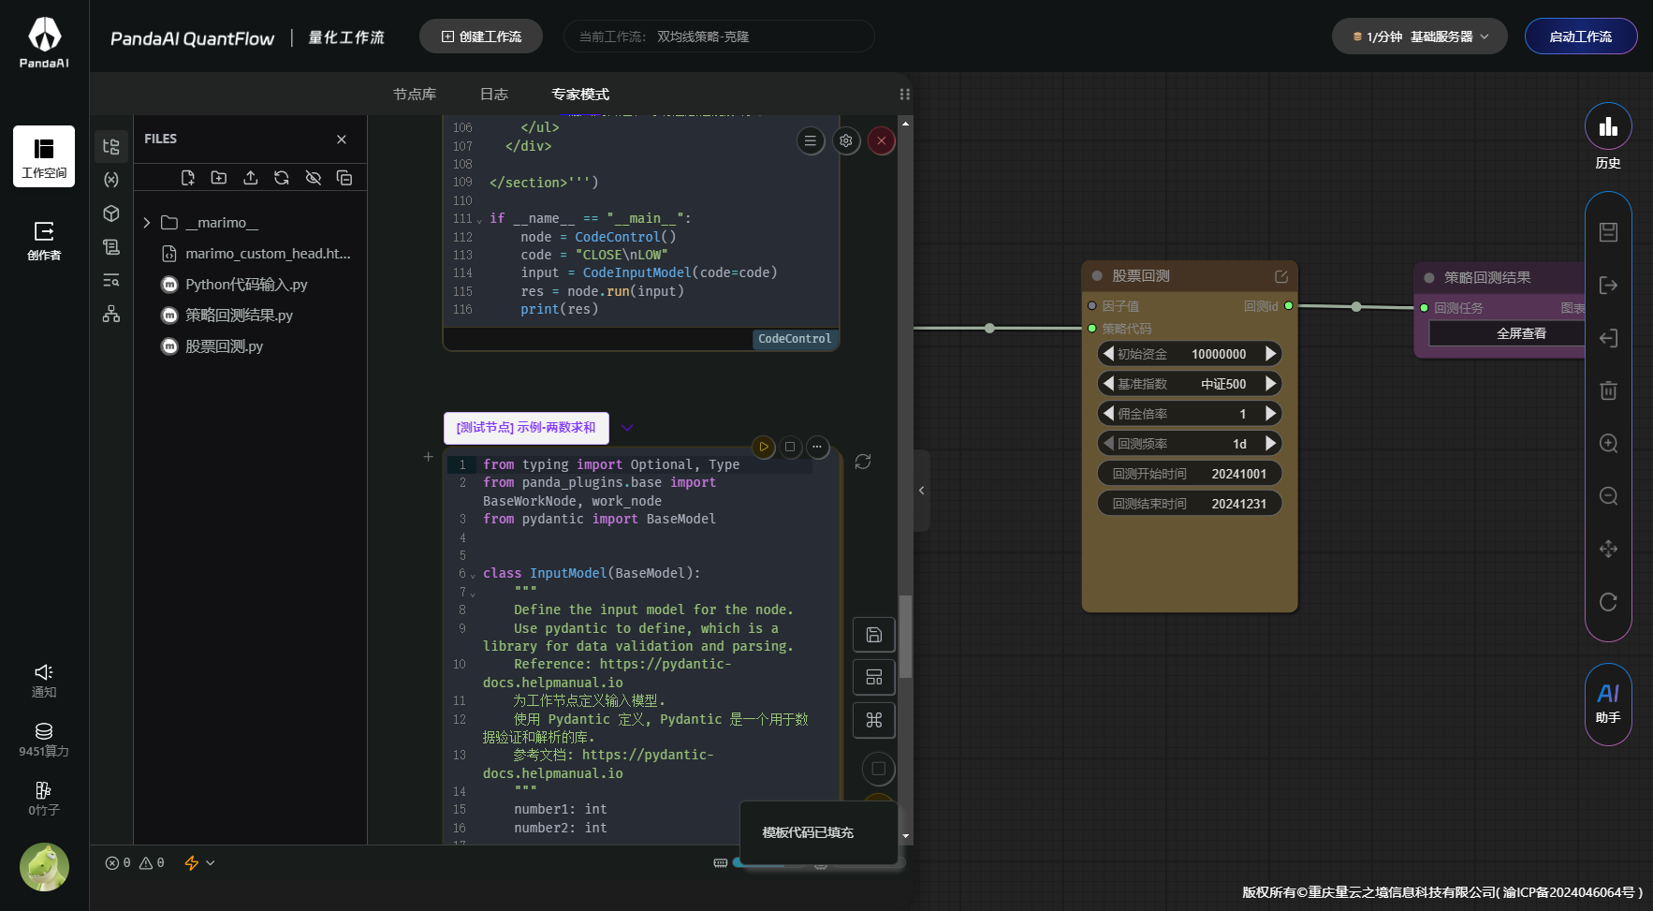Viewport: 1653px width, 911px height.
Task: Click the errors count indicator
Action: [x=118, y=863]
